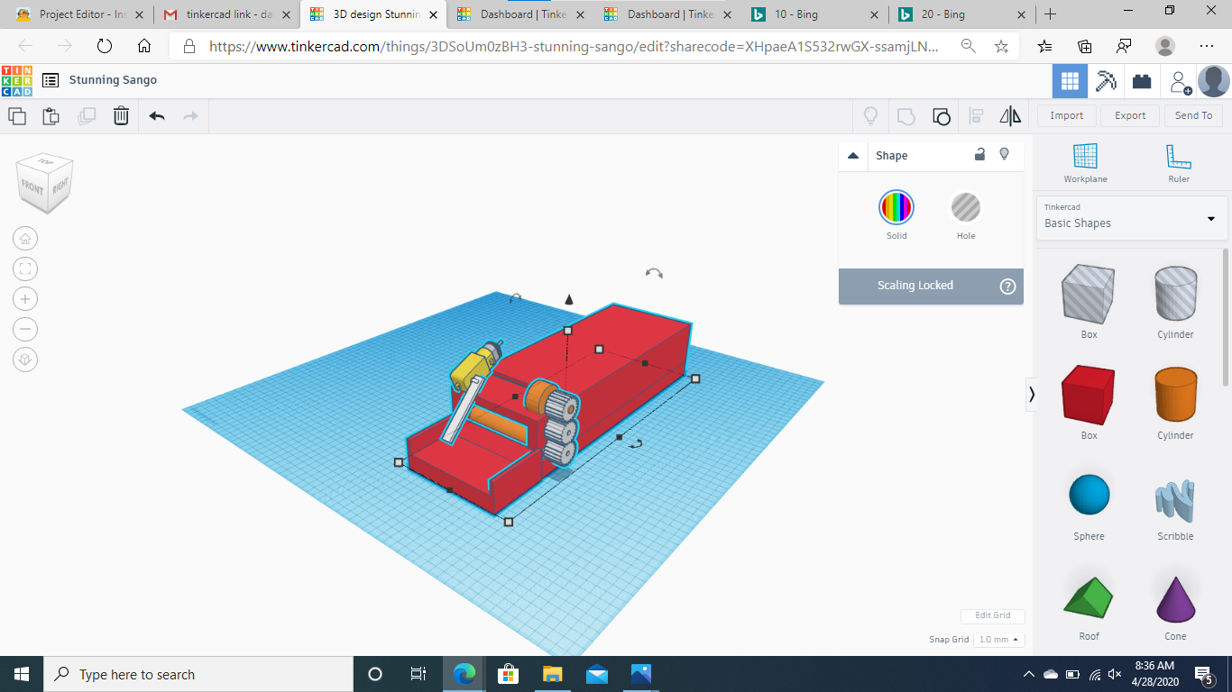Add this page to favorites star
The width and height of the screenshot is (1232, 692).
point(1001,46)
